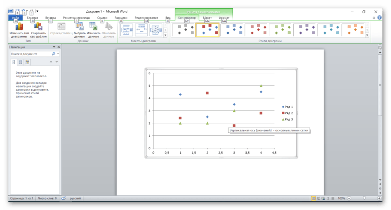Switch to headings browse view in Navigation
The height and width of the screenshot is (210, 391).
pos(13,62)
